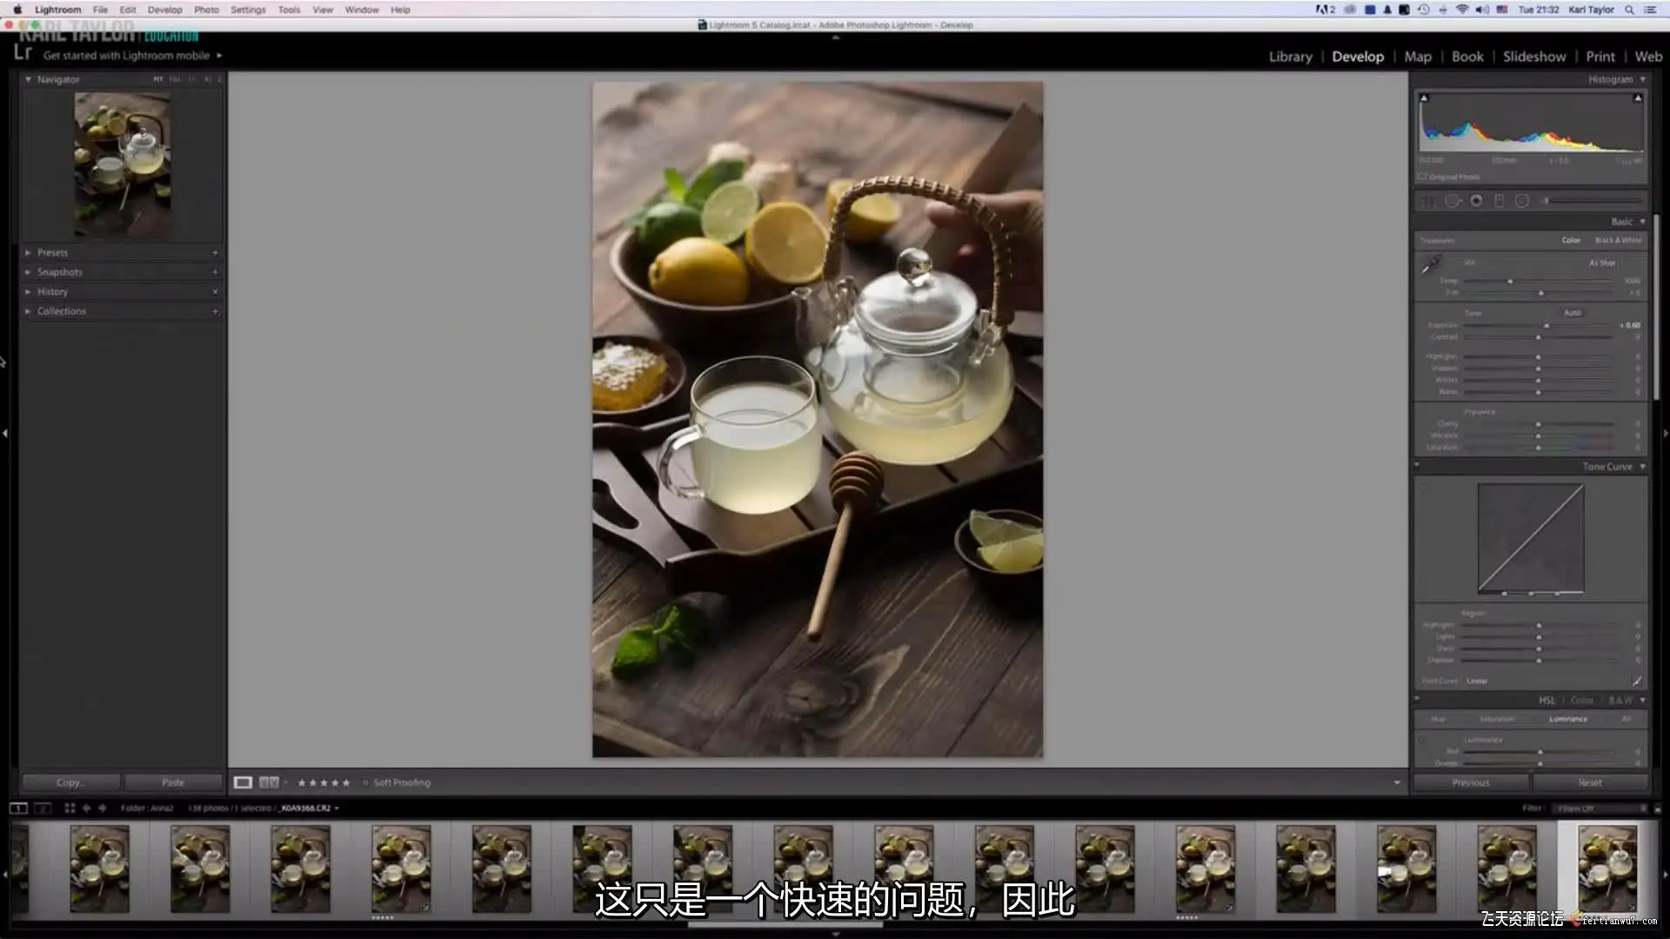Expand the Presets panel

pos(52,252)
